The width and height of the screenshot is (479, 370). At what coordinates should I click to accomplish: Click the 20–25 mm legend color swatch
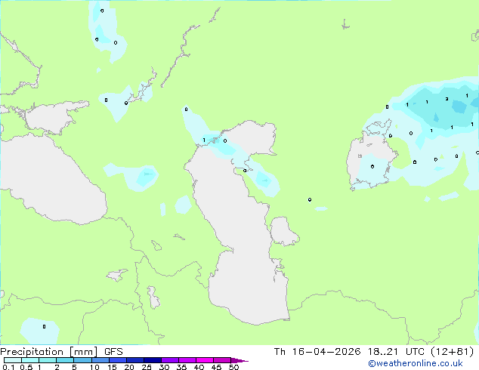point(135,360)
